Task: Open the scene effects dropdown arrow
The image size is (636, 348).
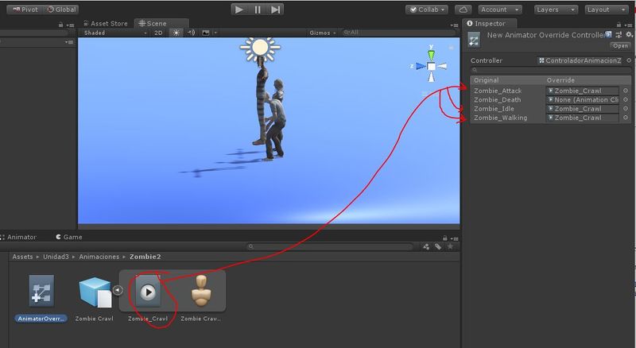Action: [215, 33]
